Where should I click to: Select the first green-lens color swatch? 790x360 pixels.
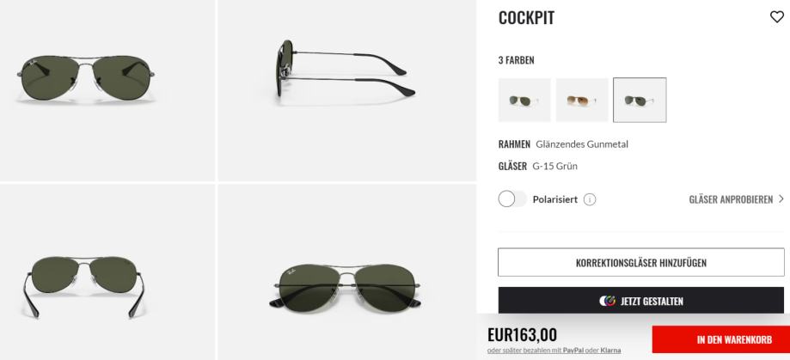coord(524,100)
